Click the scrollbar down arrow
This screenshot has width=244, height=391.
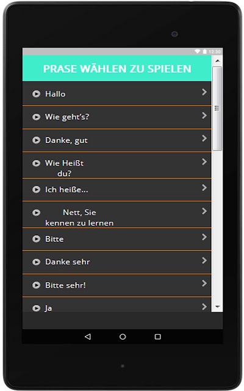218,307
